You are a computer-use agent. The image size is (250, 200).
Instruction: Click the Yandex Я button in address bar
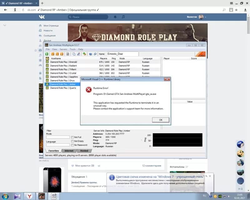pyautogui.click(x=15, y=10)
